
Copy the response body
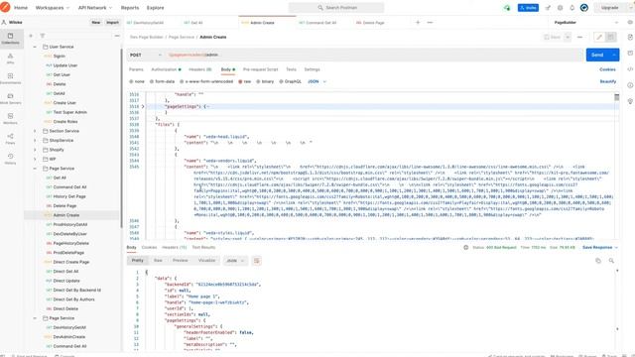tap(598, 261)
